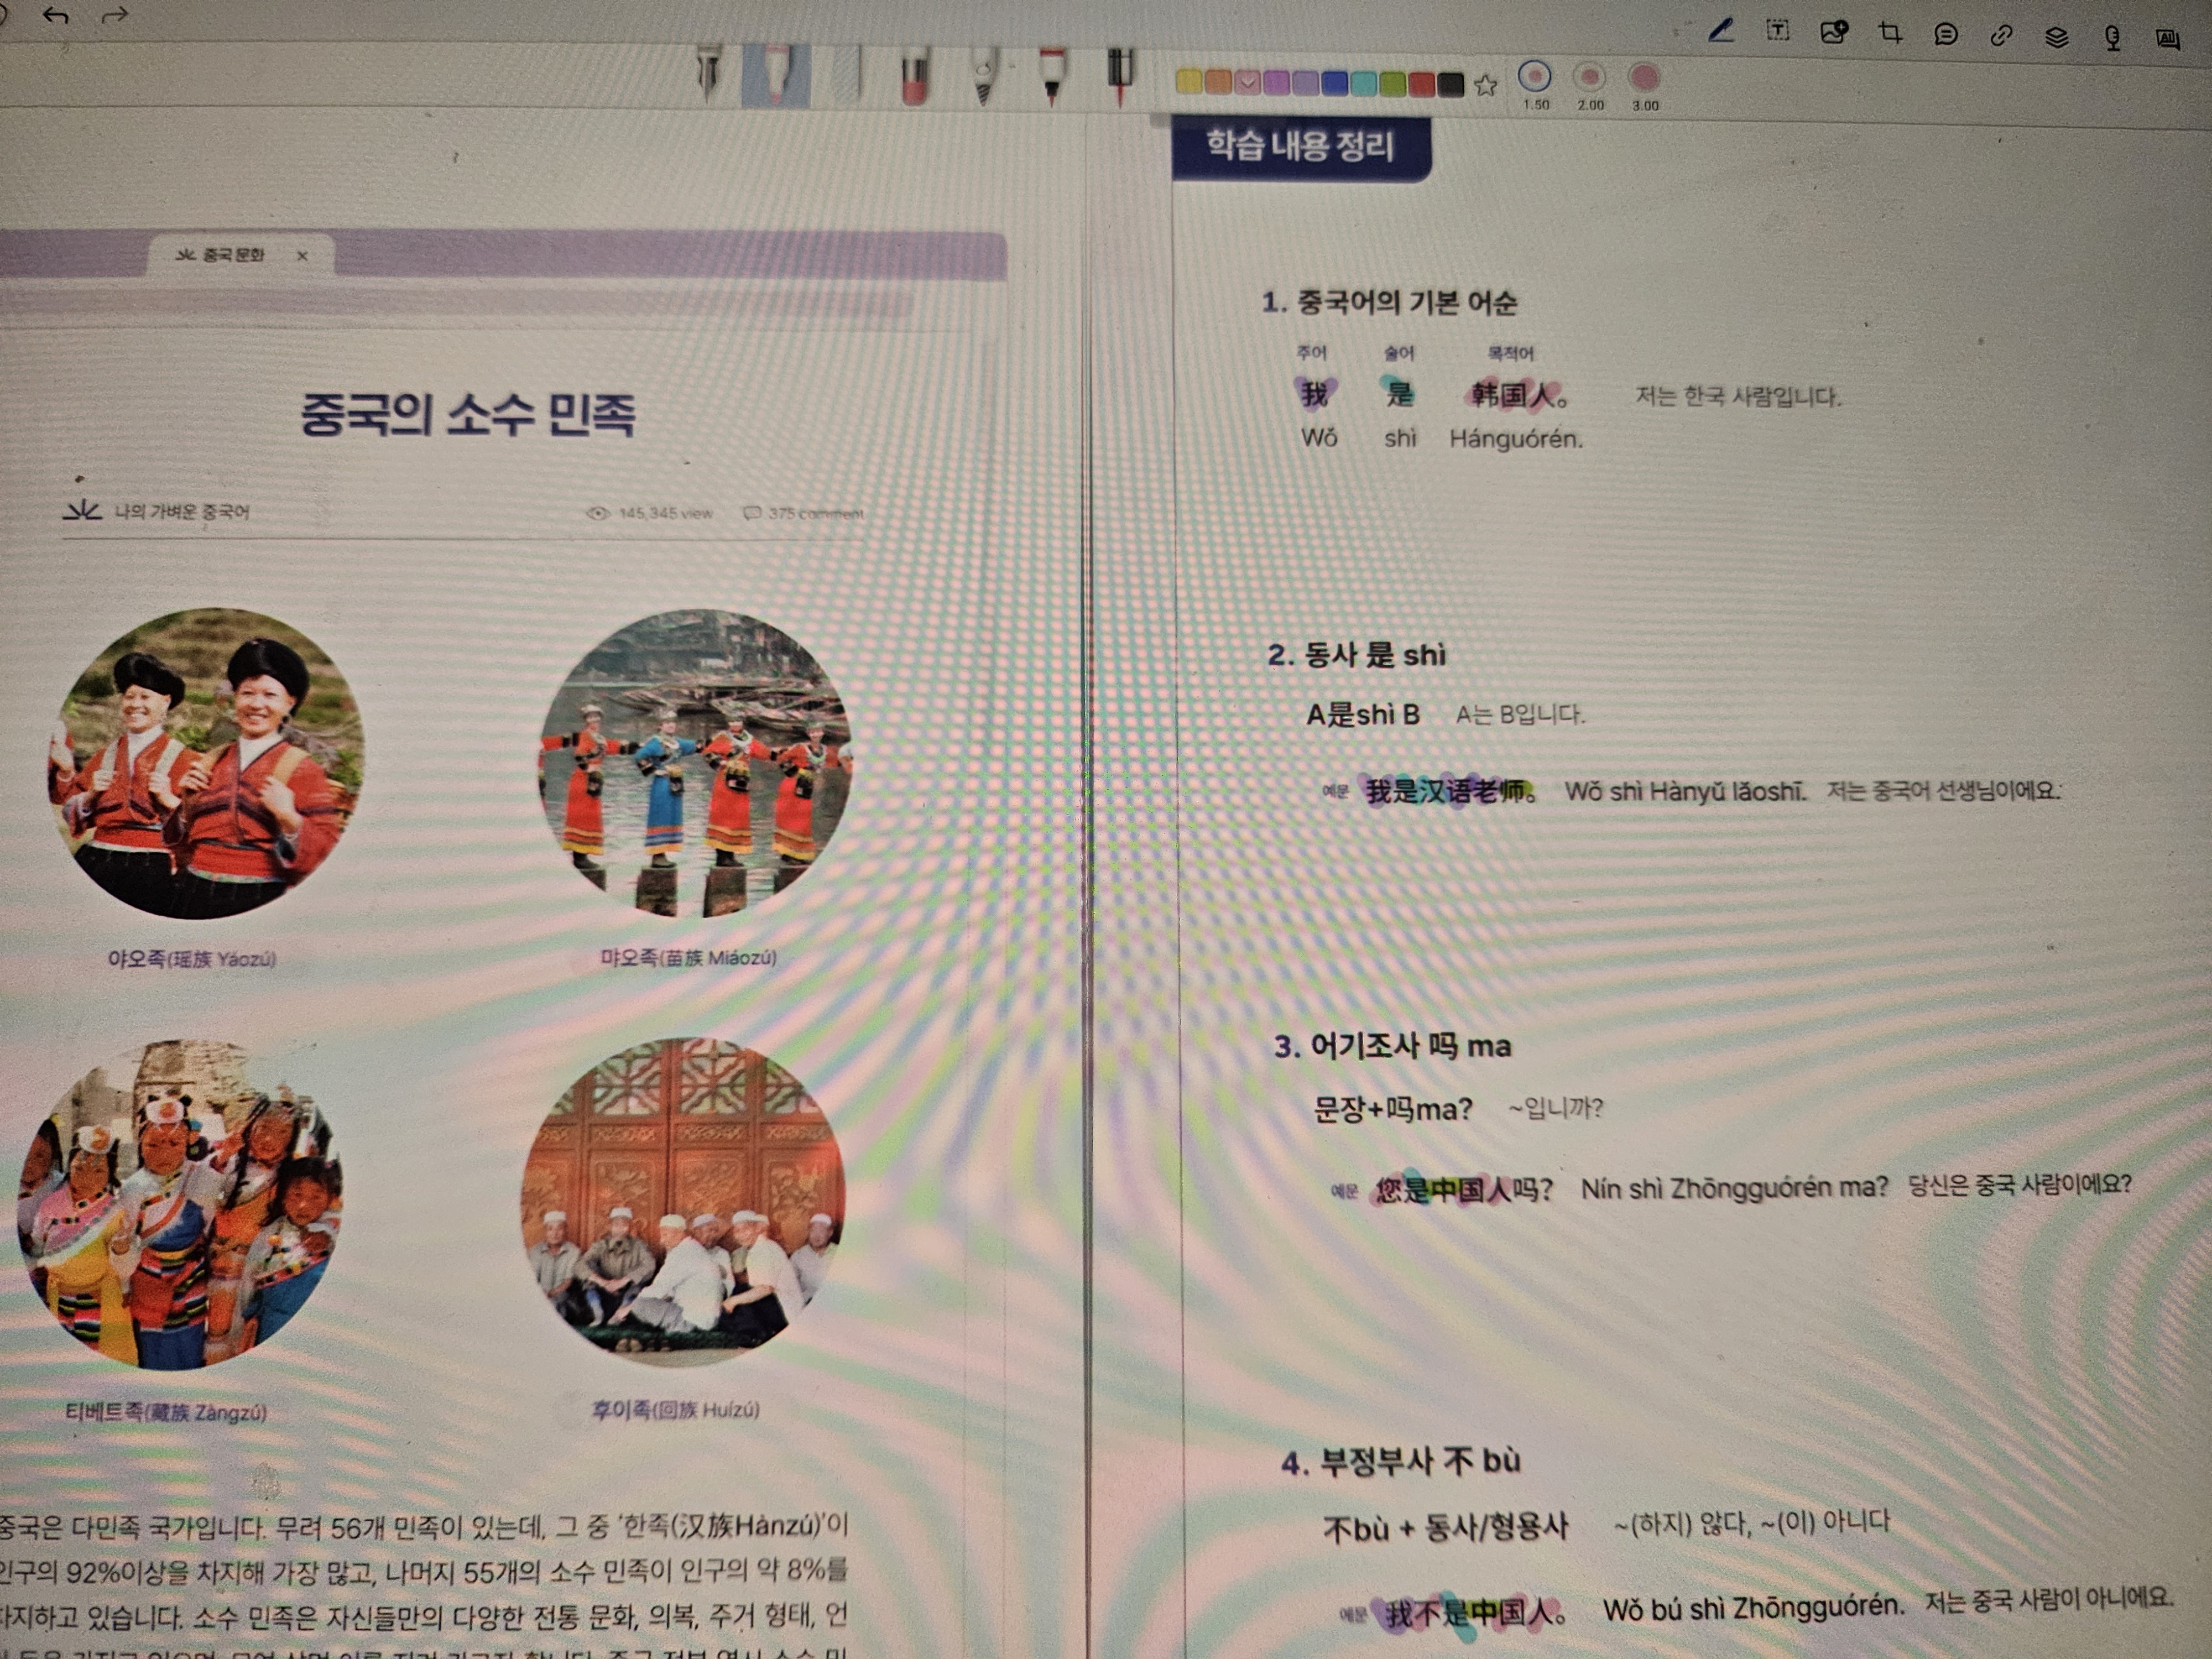
Task: Start voice recording with microphone icon
Action: pyautogui.click(x=2112, y=38)
